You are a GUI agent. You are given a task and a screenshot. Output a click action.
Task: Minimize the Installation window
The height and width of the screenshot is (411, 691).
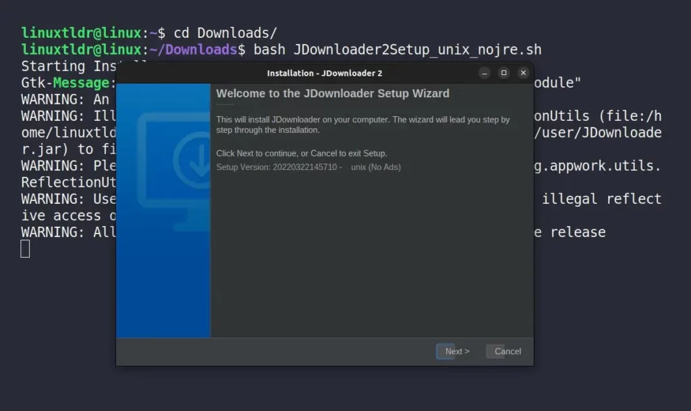(x=485, y=73)
